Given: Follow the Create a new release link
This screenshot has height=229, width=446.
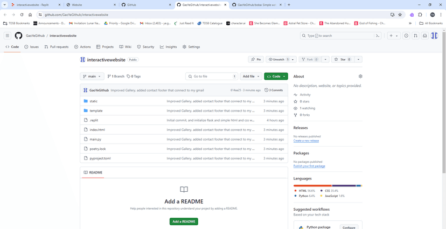Looking at the screenshot, I should (306, 141).
